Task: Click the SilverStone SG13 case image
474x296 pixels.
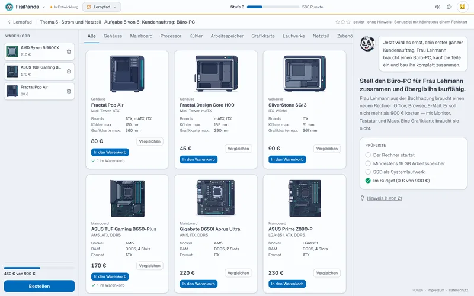Action: pos(305,73)
